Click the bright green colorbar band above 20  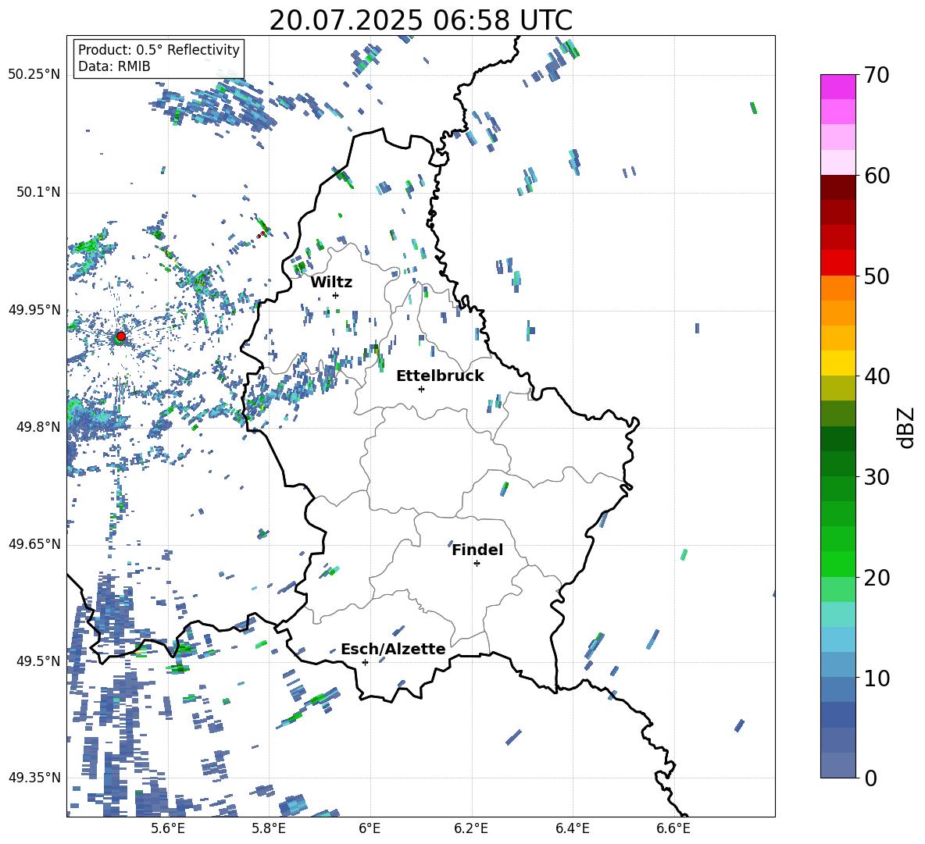pos(838,564)
